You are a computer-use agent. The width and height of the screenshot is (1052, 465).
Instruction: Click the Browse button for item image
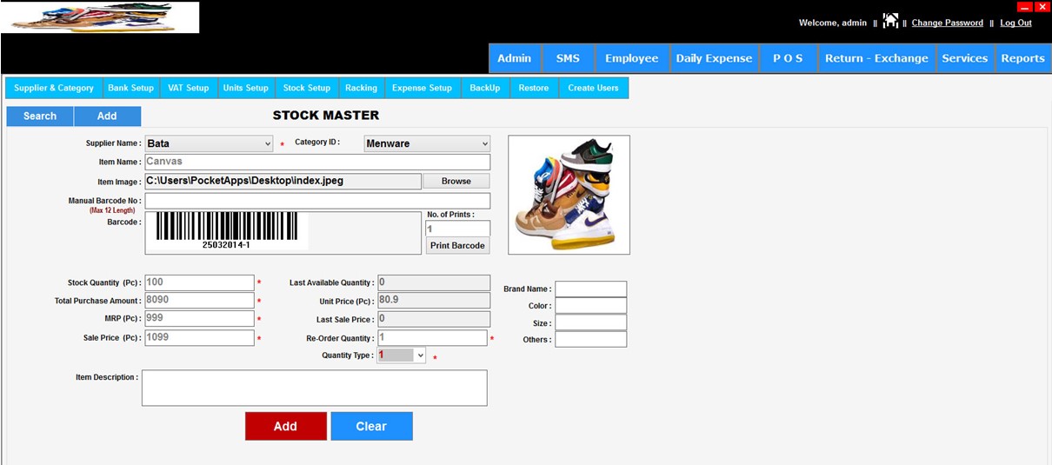pos(456,181)
